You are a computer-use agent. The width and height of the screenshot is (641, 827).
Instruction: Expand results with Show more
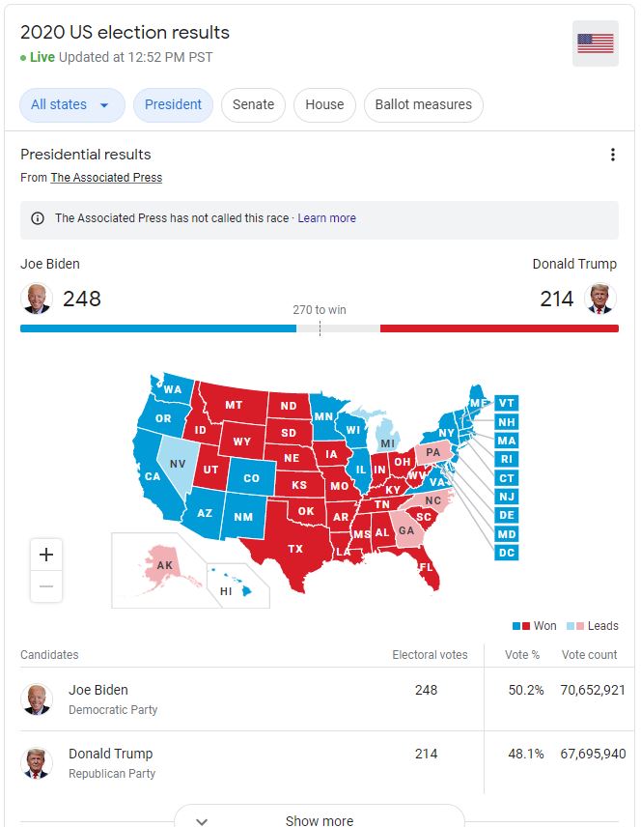point(320,817)
